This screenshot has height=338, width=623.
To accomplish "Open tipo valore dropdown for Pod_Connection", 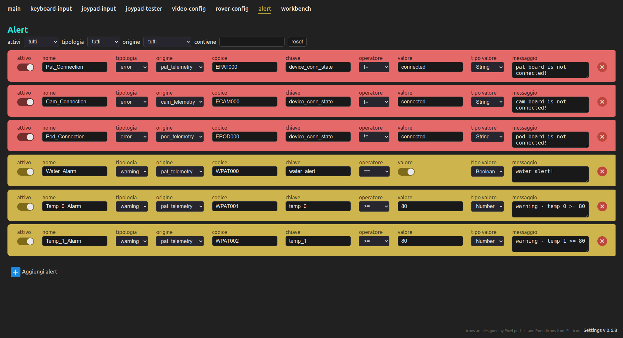I will coord(487,137).
